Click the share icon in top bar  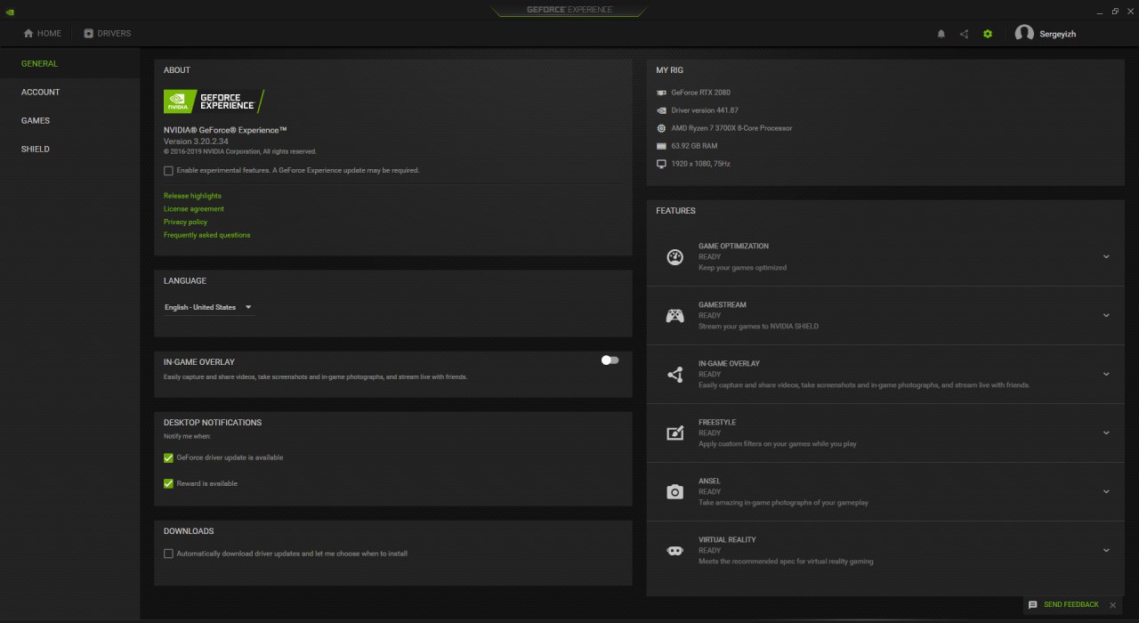964,34
